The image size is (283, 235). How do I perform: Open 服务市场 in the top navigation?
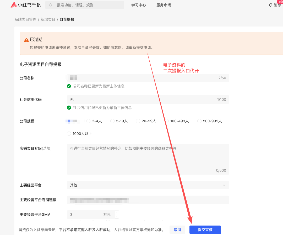pyautogui.click(x=164, y=5)
